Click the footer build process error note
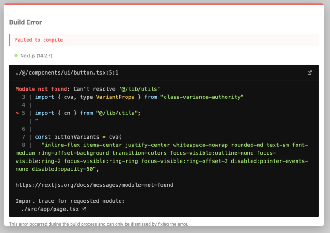 tap(99, 224)
